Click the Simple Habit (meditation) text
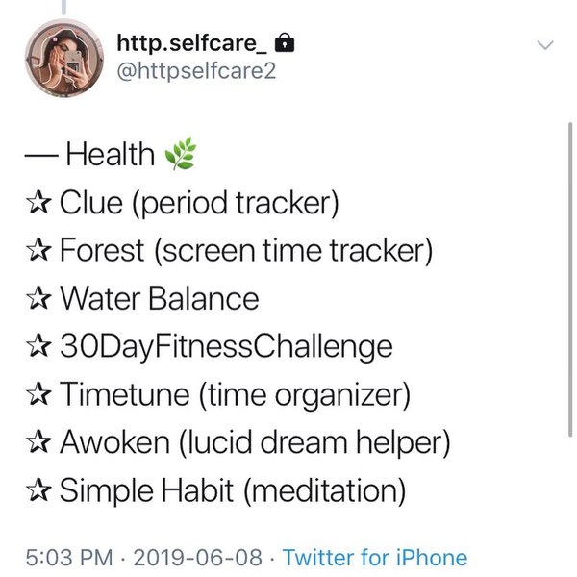The height and width of the screenshot is (577, 577). (x=232, y=491)
